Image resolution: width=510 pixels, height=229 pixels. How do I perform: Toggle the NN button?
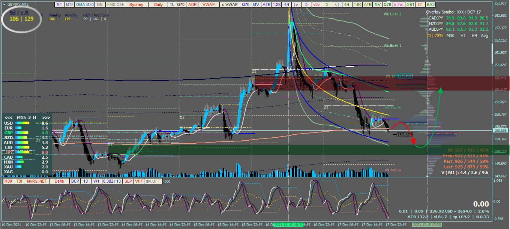click(x=100, y=4)
